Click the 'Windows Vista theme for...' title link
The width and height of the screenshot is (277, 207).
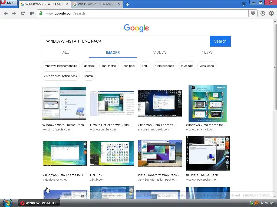(x=206, y=125)
